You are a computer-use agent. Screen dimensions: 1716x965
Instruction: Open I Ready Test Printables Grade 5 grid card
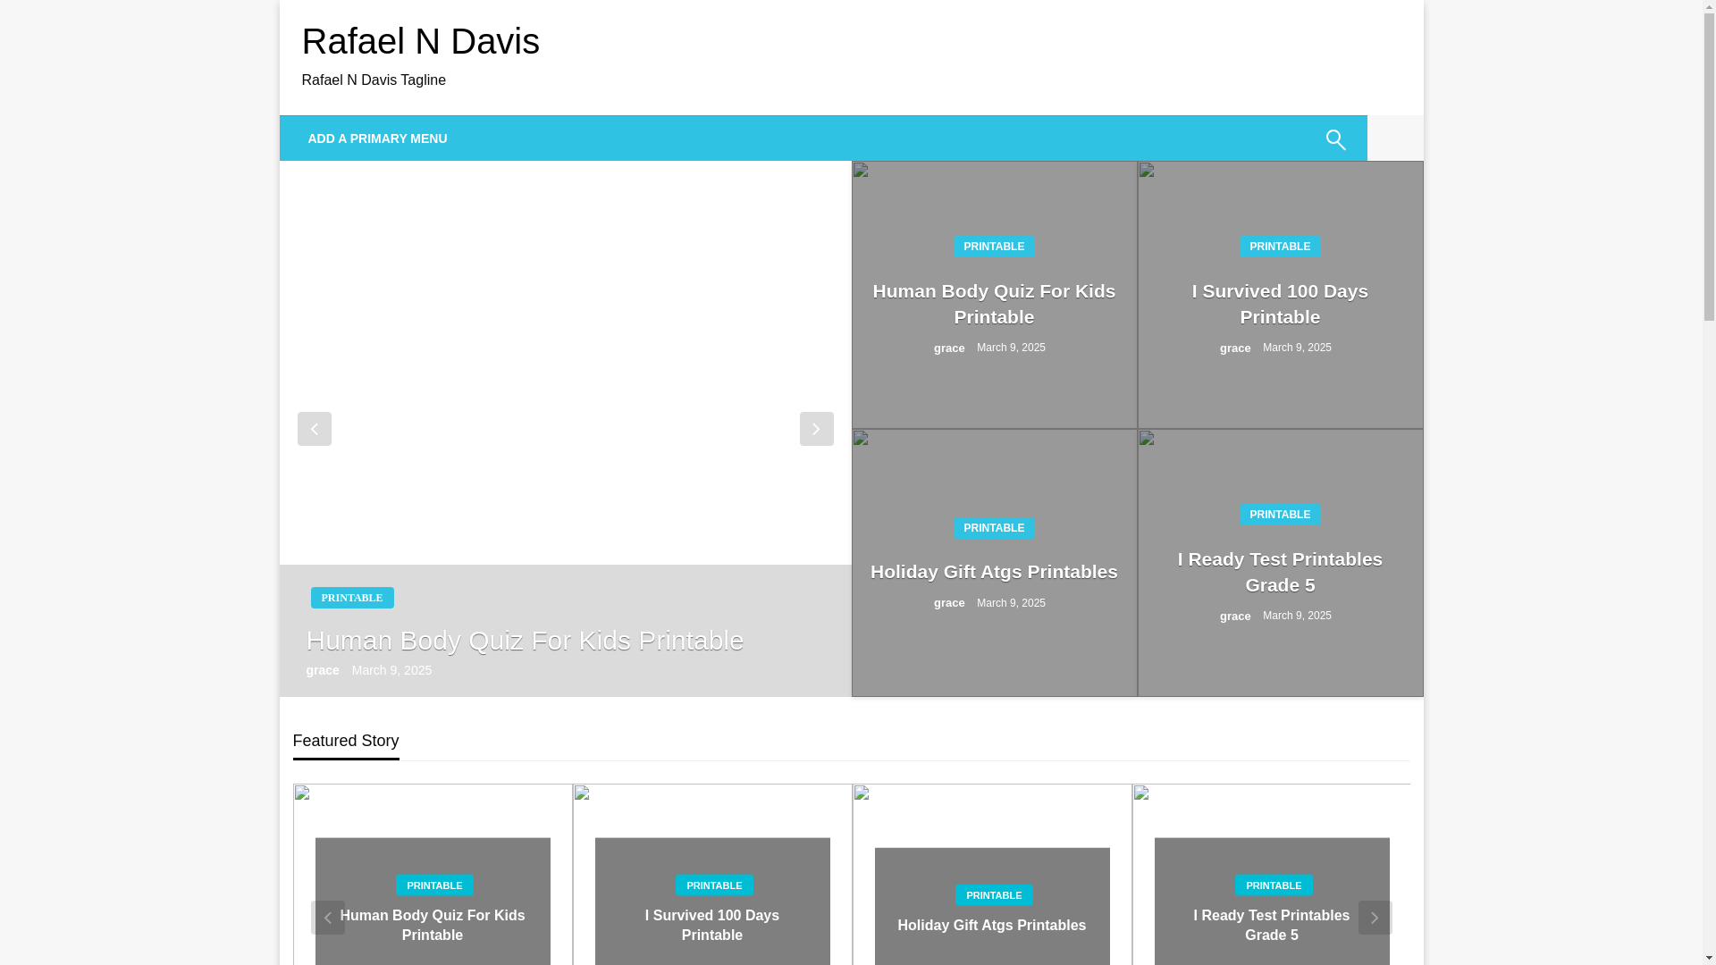[1280, 572]
